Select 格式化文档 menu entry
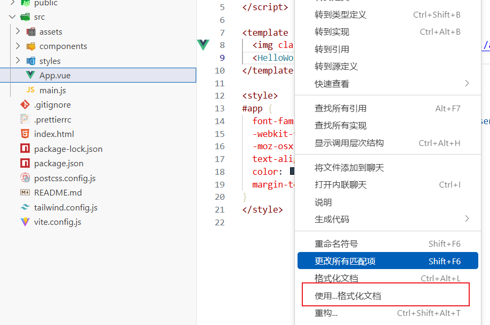The width and height of the screenshot is (490, 325). (x=388, y=278)
